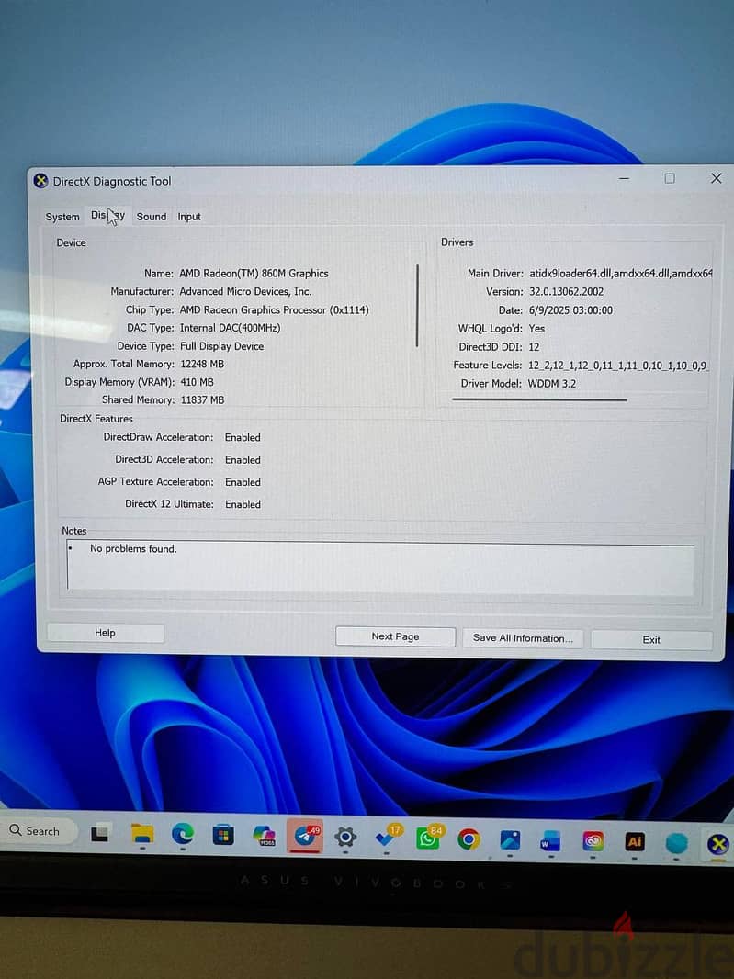Click the '11837 MB' shared memory value

pyautogui.click(x=202, y=399)
